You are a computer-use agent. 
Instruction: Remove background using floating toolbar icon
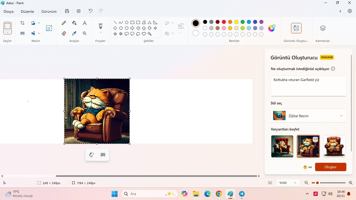tap(103, 155)
